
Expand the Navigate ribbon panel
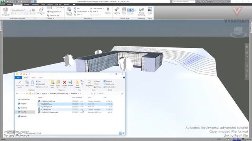point(88,18)
